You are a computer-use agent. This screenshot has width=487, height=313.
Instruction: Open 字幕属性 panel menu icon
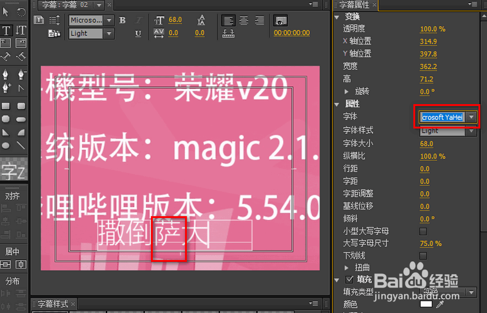[x=473, y=4]
